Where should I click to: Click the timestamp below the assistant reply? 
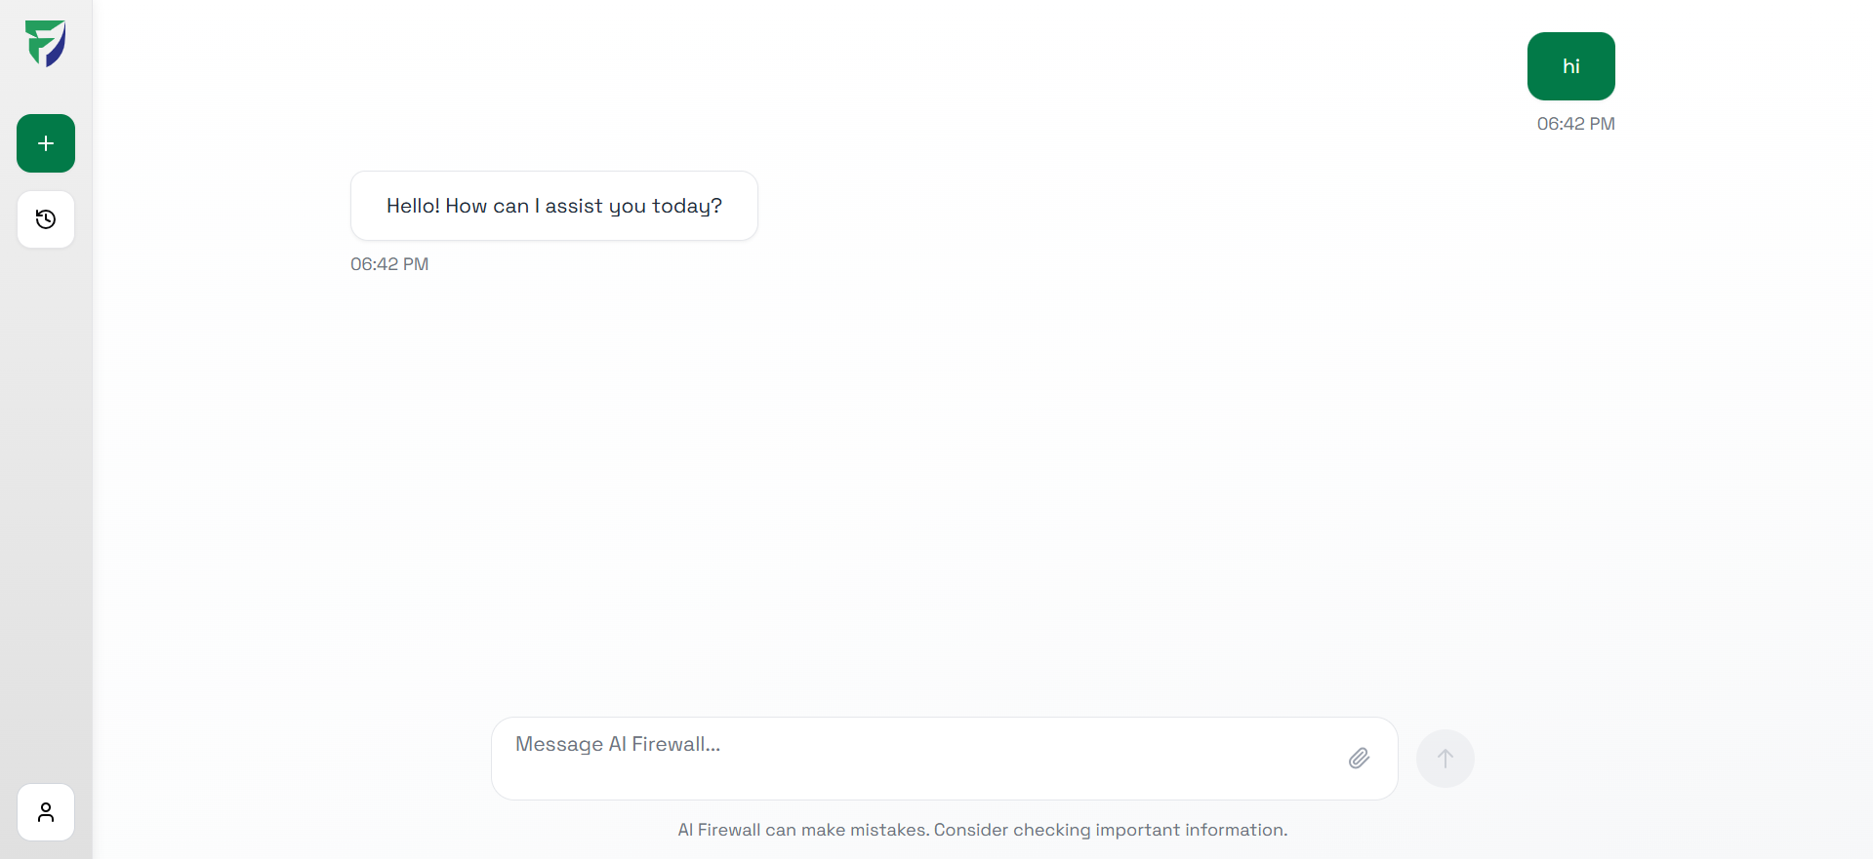[x=389, y=264]
